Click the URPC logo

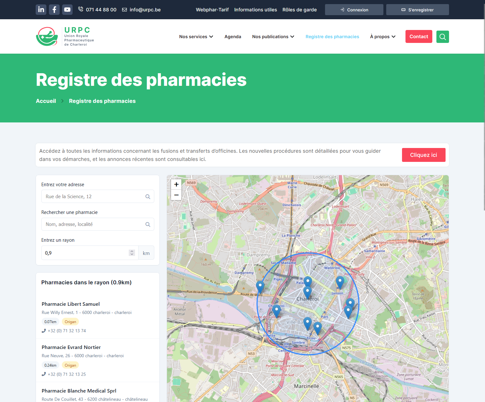click(x=65, y=37)
